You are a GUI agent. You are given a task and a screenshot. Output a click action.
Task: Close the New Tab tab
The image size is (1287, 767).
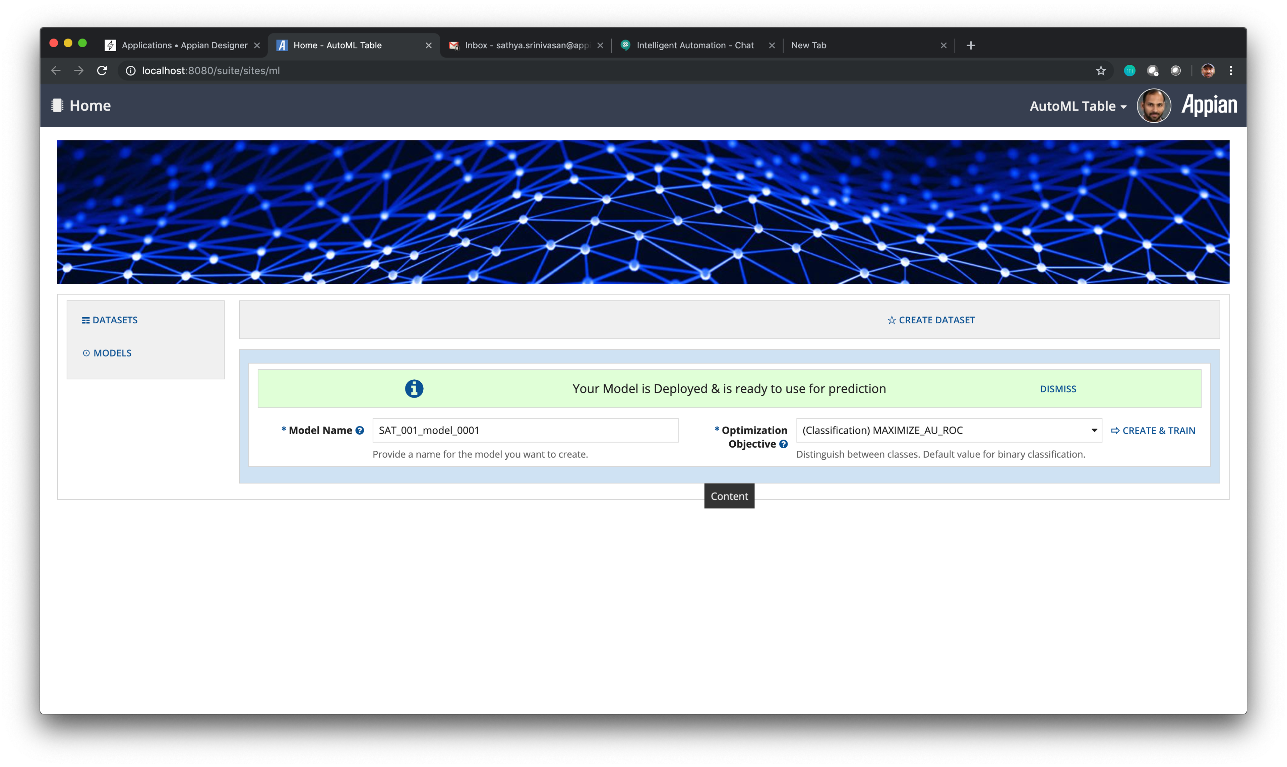pos(943,46)
